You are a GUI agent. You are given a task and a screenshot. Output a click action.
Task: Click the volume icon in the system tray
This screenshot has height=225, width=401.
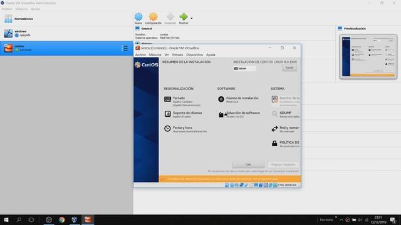tap(360, 220)
